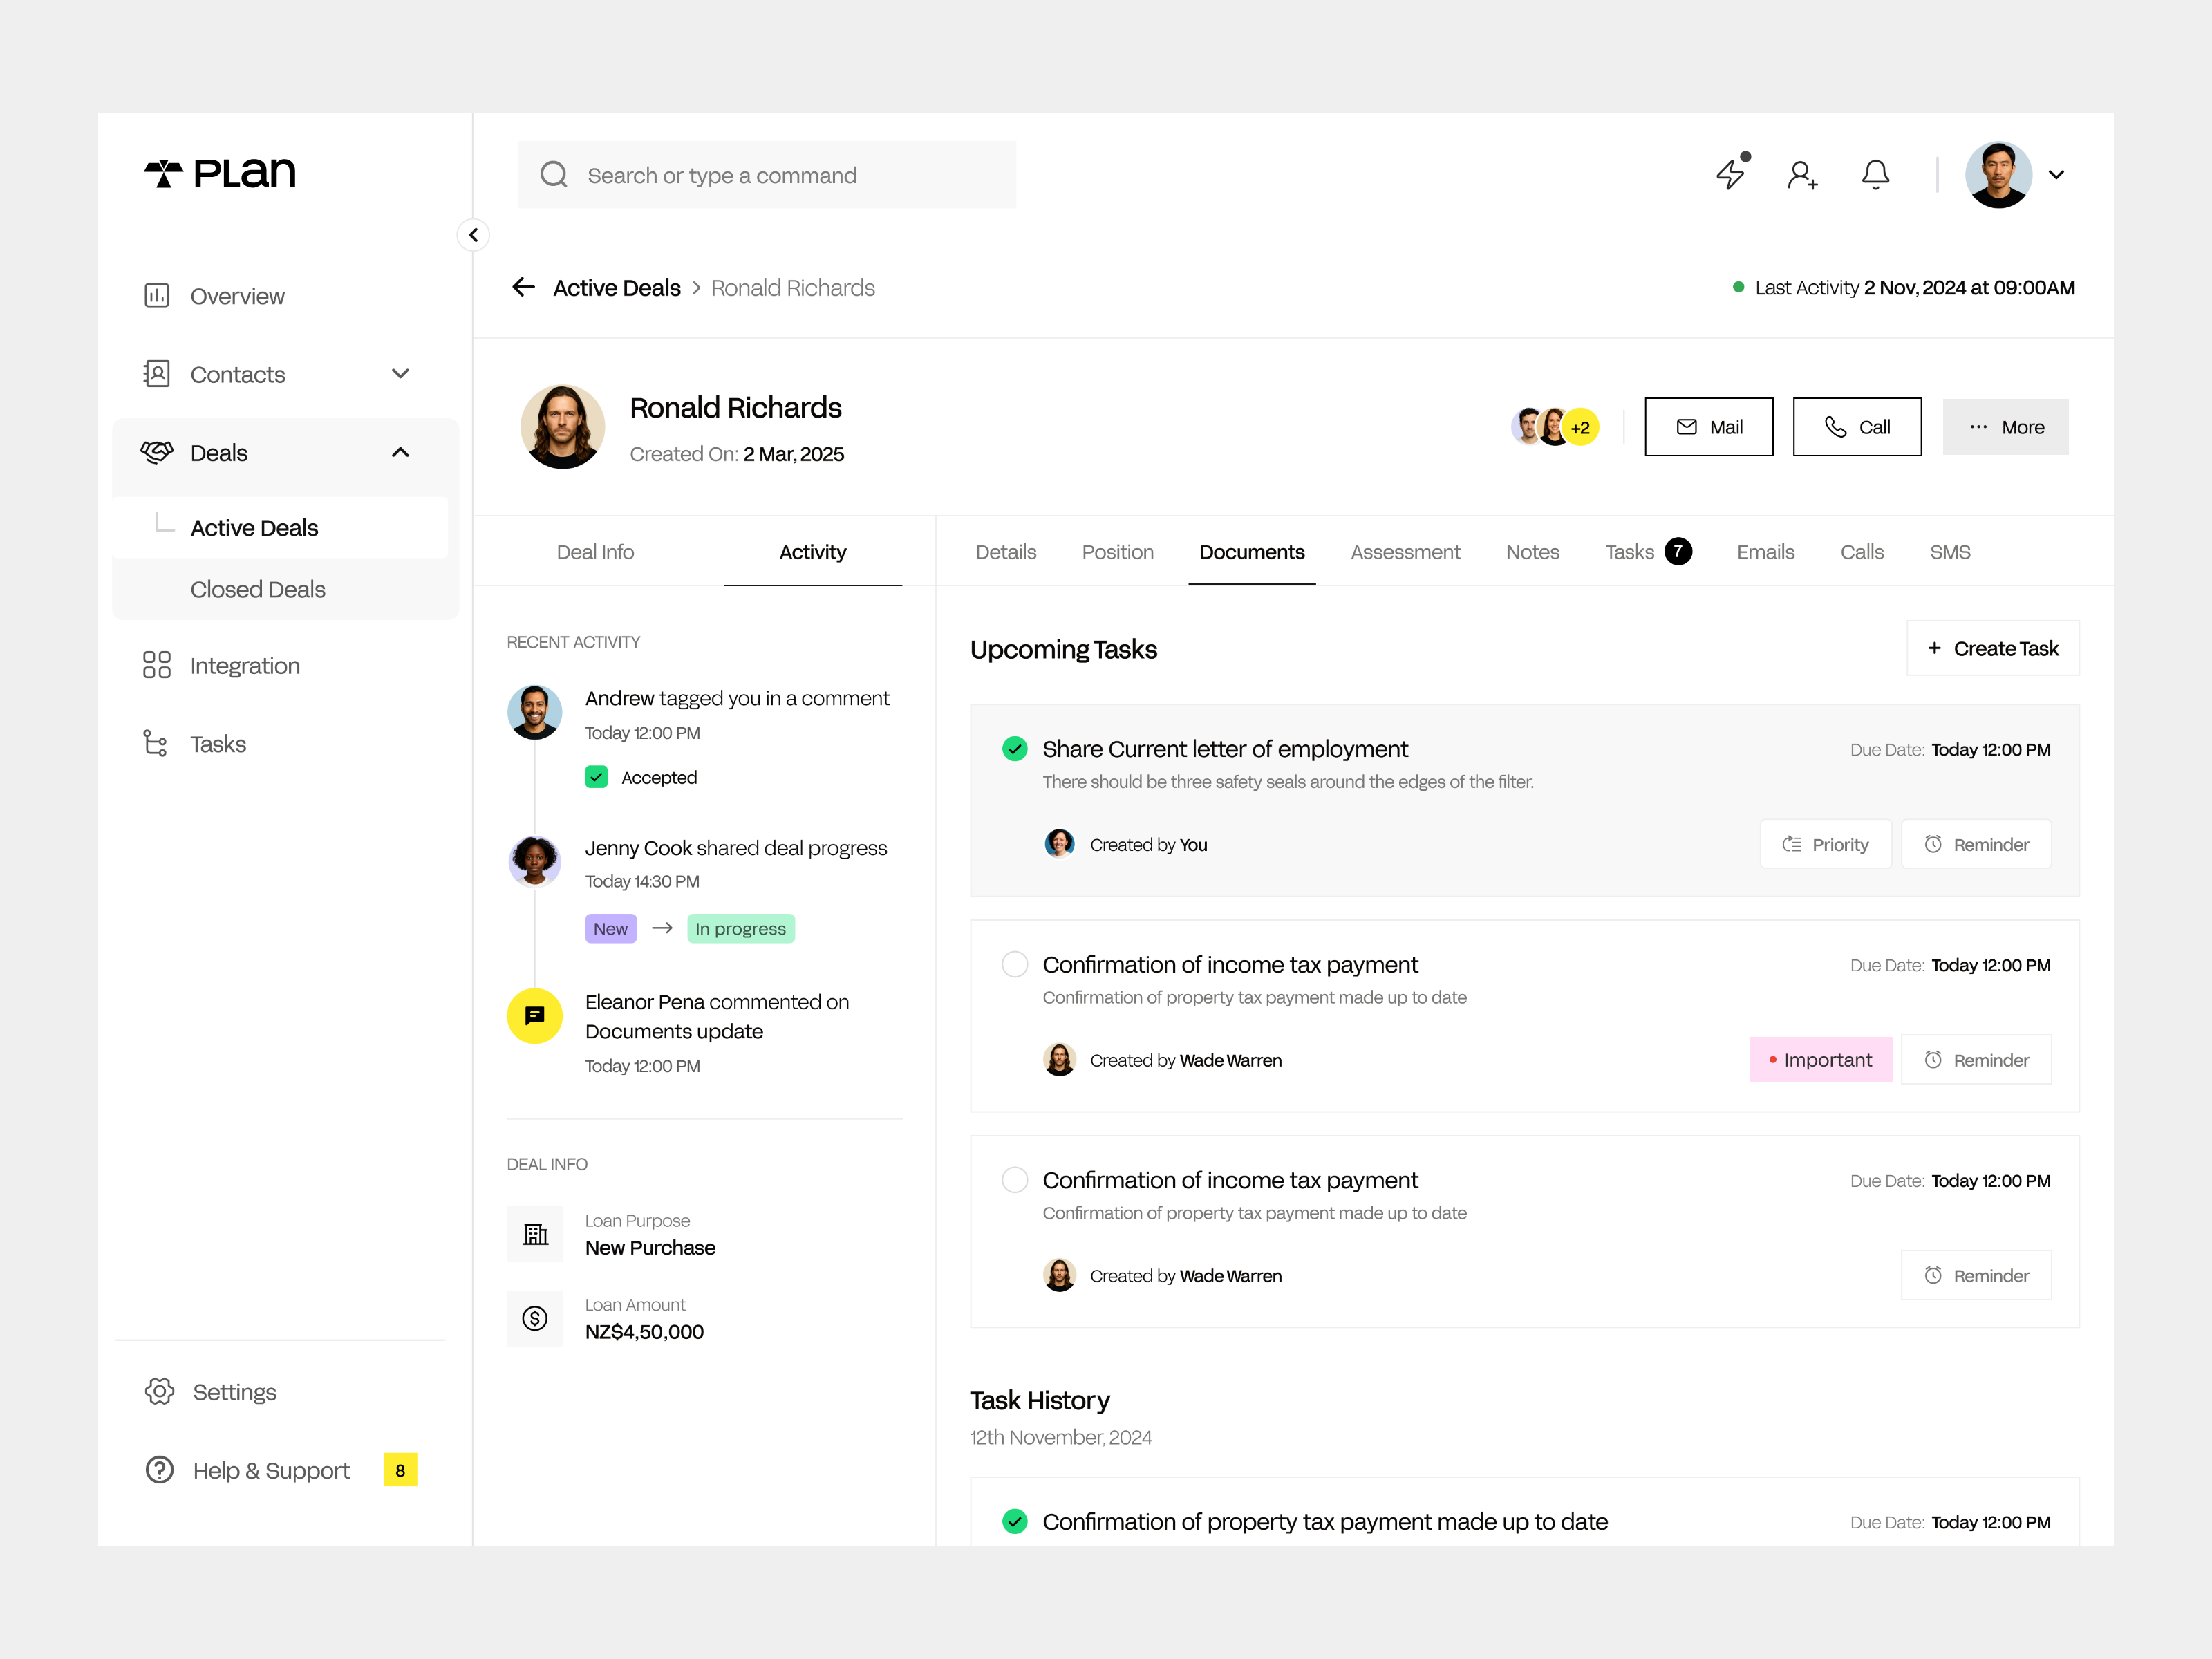Open the Deal Info tab
The height and width of the screenshot is (1659, 2212).
595,551
